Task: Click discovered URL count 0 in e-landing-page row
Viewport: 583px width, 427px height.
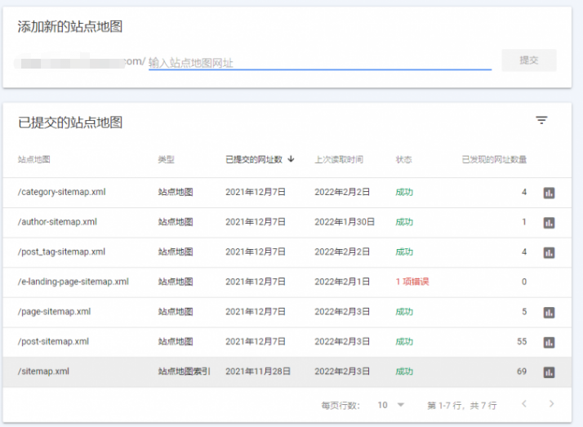Action: pos(524,282)
